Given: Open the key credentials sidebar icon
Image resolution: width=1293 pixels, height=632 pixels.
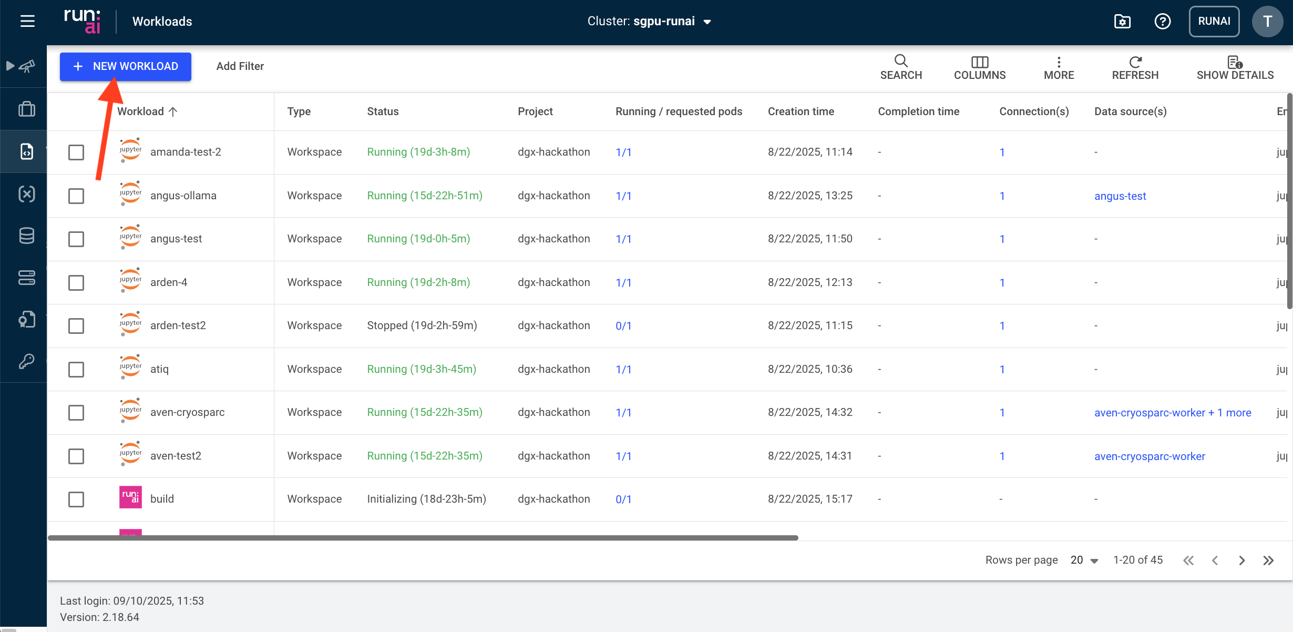Looking at the screenshot, I should coord(26,361).
